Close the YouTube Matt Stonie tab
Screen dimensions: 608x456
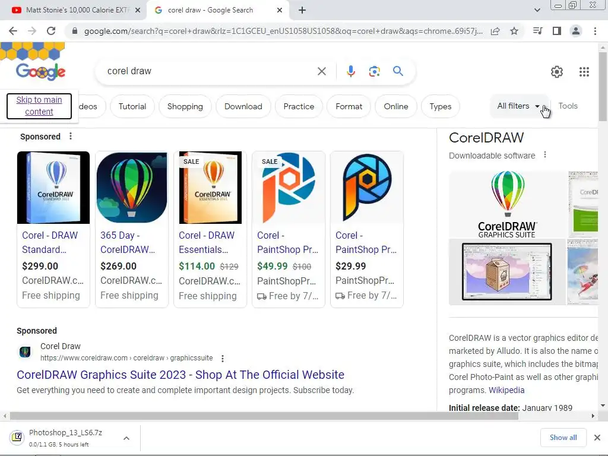pos(138,10)
